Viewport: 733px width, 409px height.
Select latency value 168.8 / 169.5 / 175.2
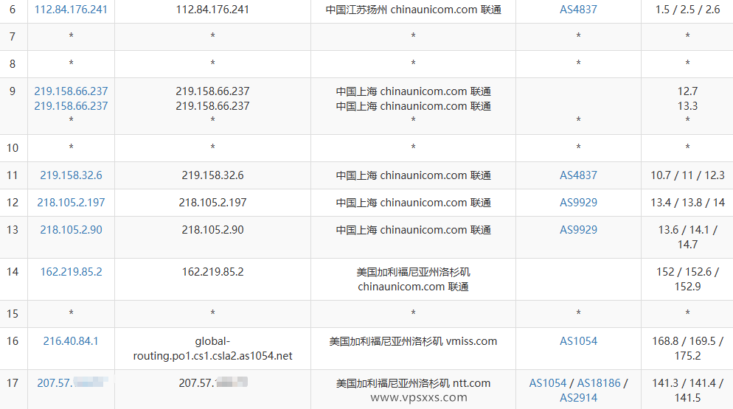click(687, 349)
